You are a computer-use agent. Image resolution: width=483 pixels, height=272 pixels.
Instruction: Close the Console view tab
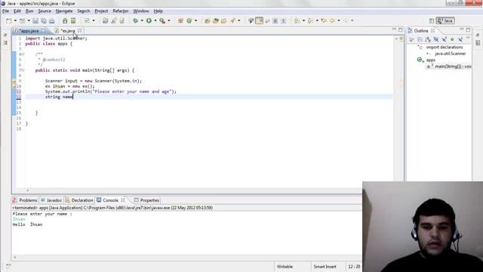(x=123, y=199)
